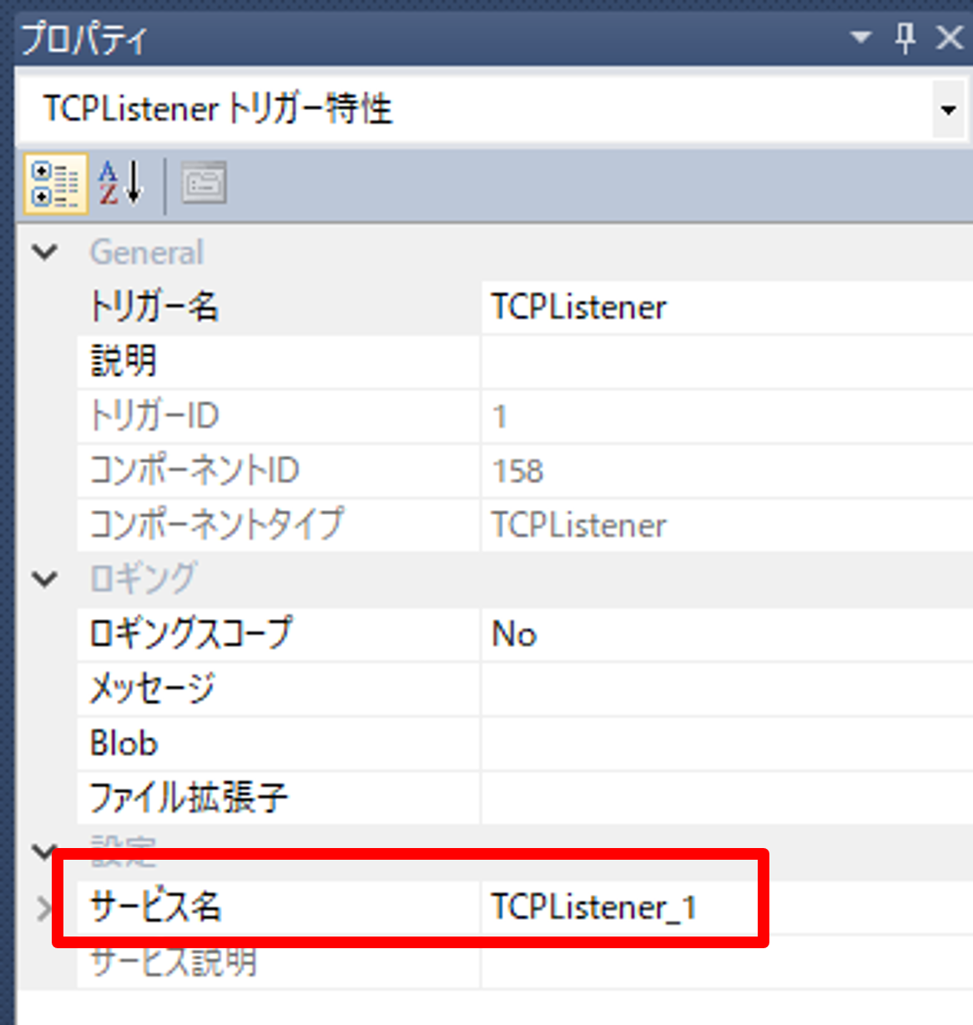Click the Blob value field
Image resolution: width=973 pixels, height=1025 pixels.
pos(727,743)
